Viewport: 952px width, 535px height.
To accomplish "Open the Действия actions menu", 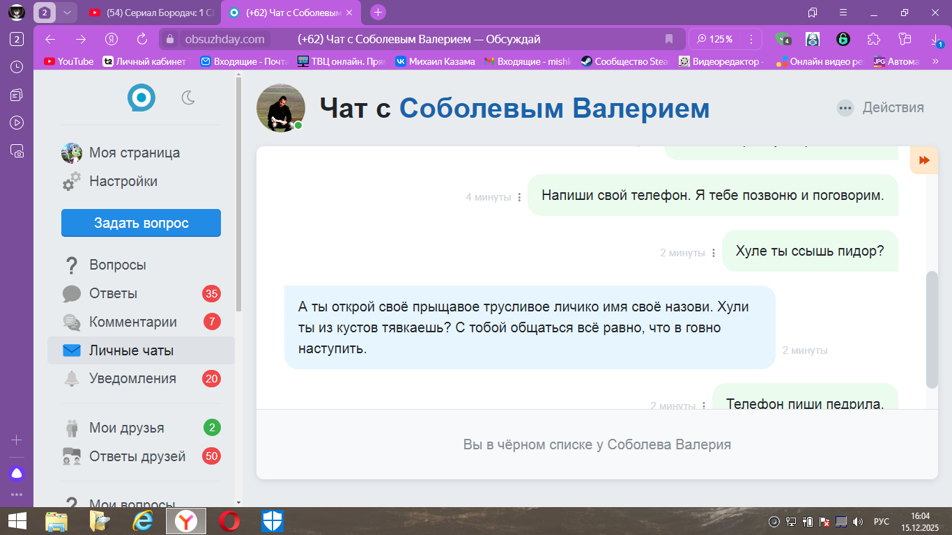I will [x=881, y=107].
